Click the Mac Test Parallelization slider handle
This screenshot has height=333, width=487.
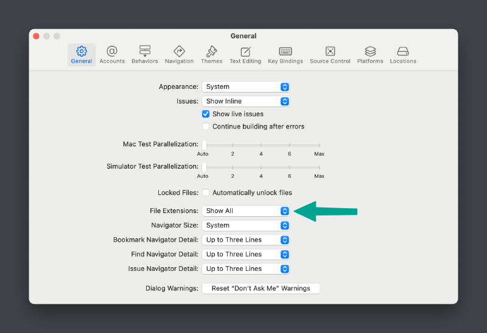pyautogui.click(x=204, y=145)
